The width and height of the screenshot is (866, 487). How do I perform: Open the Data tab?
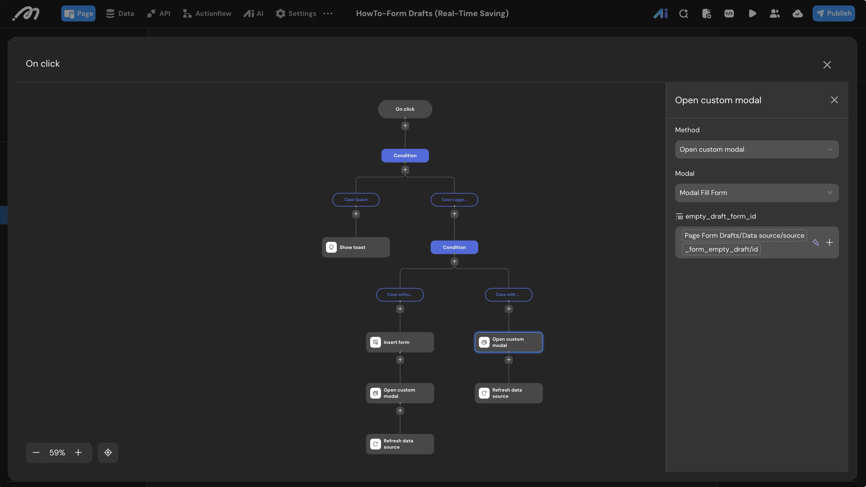coord(120,13)
